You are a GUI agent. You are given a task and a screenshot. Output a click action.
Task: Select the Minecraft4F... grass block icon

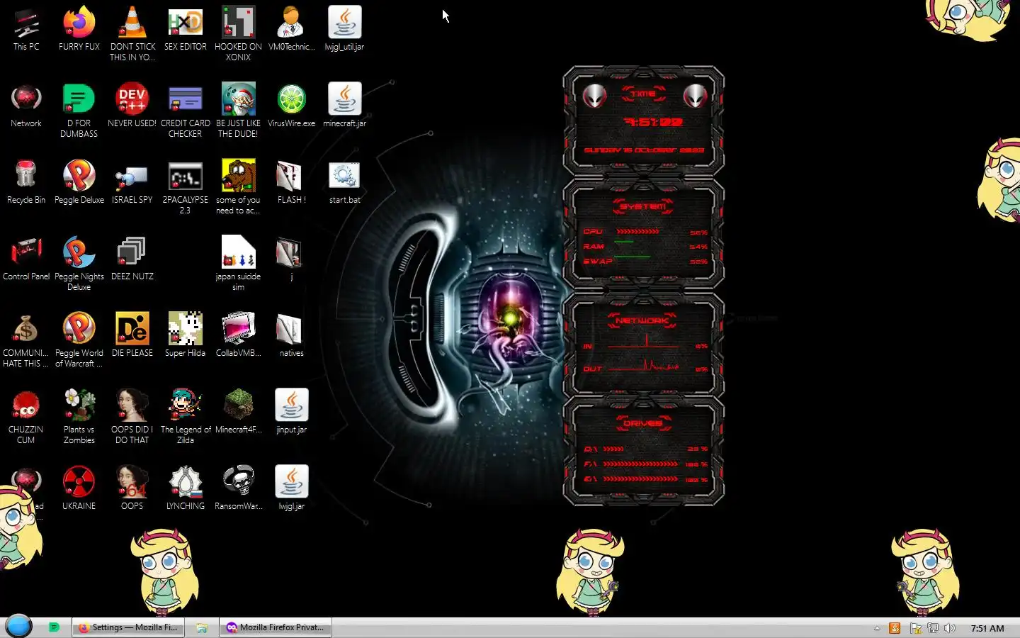tap(238, 411)
